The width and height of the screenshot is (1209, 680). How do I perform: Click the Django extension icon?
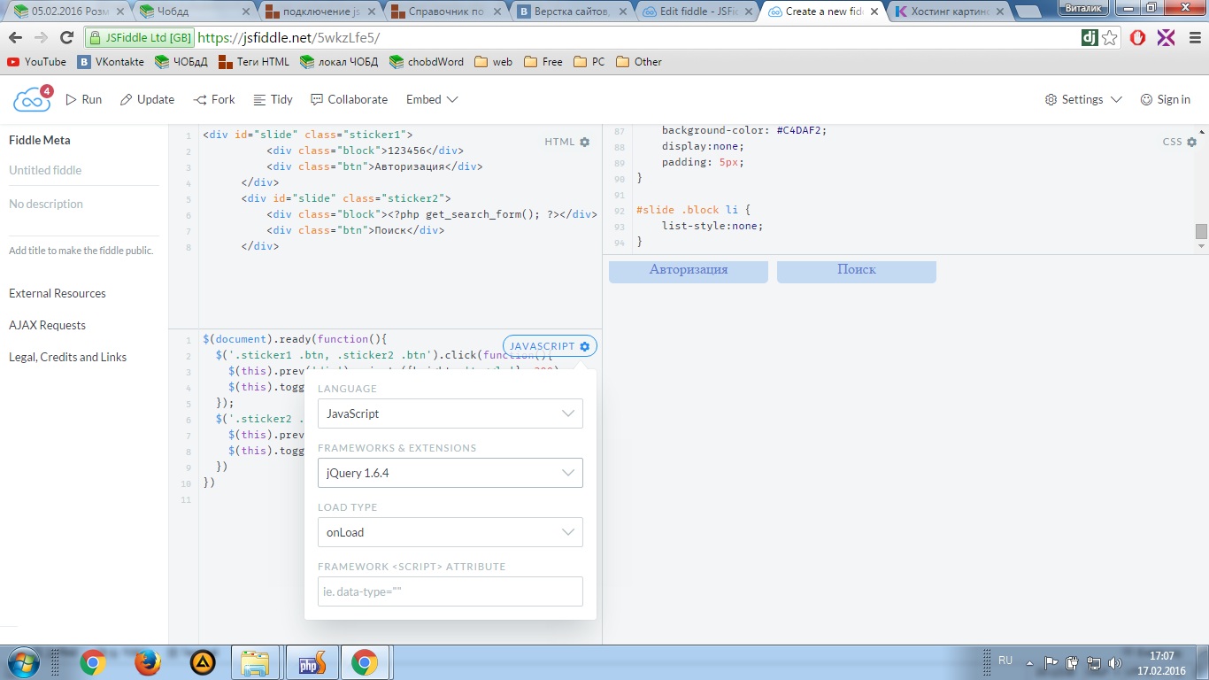pos(1090,38)
